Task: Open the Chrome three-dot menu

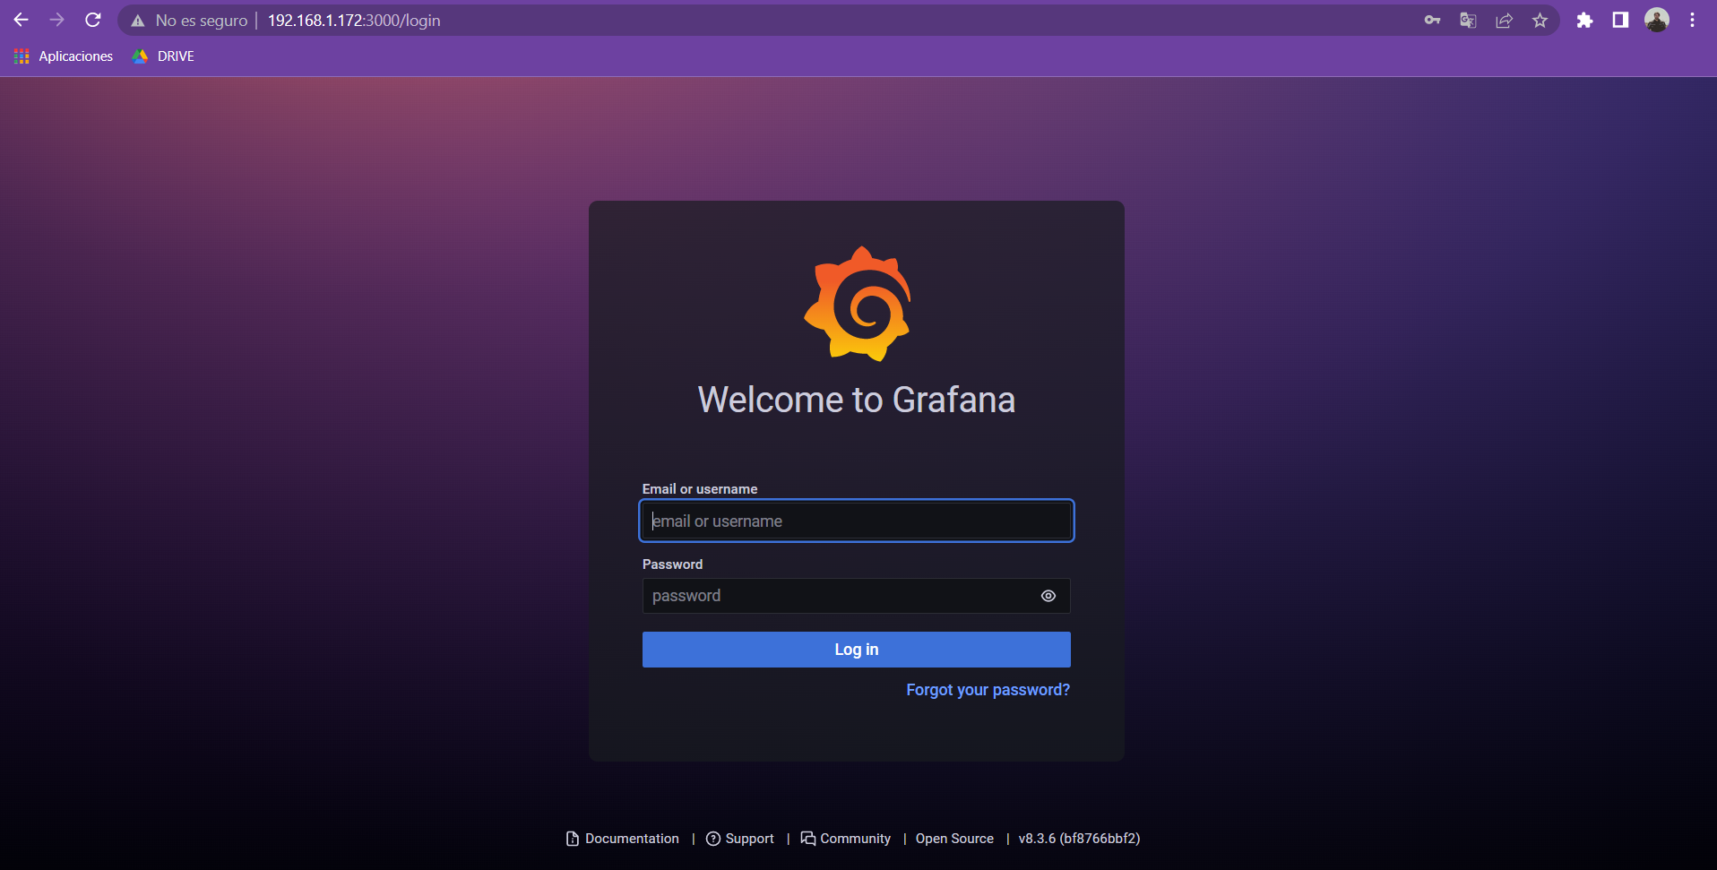Action: pyautogui.click(x=1692, y=20)
